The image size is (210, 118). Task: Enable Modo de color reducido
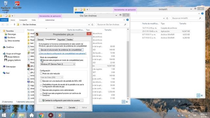41,73
